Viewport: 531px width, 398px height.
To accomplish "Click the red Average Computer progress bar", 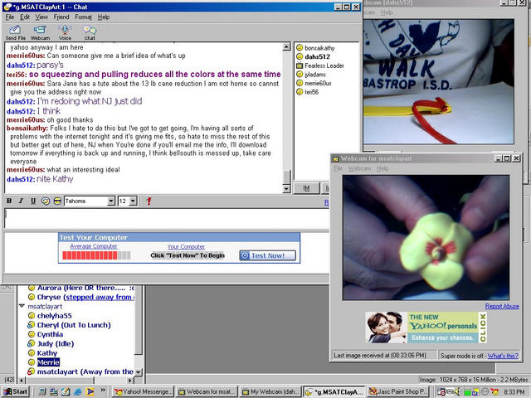I will 96,255.
